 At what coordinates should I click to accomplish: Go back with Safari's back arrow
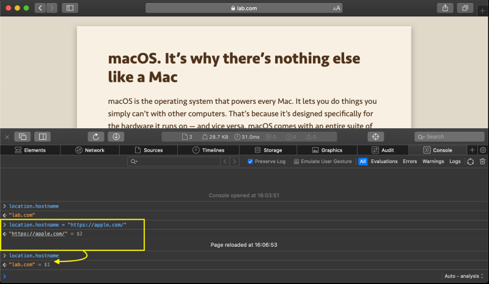click(40, 8)
